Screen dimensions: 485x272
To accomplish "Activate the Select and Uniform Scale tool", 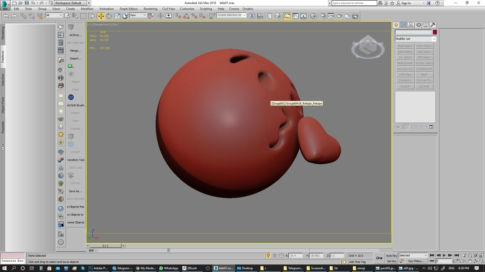I will pyautogui.click(x=117, y=16).
